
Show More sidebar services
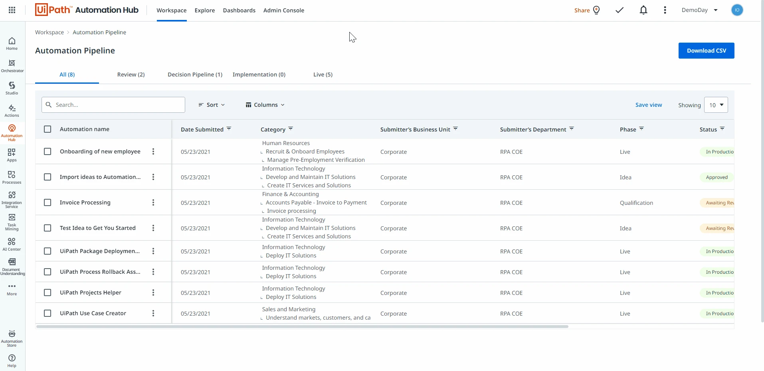point(12,289)
